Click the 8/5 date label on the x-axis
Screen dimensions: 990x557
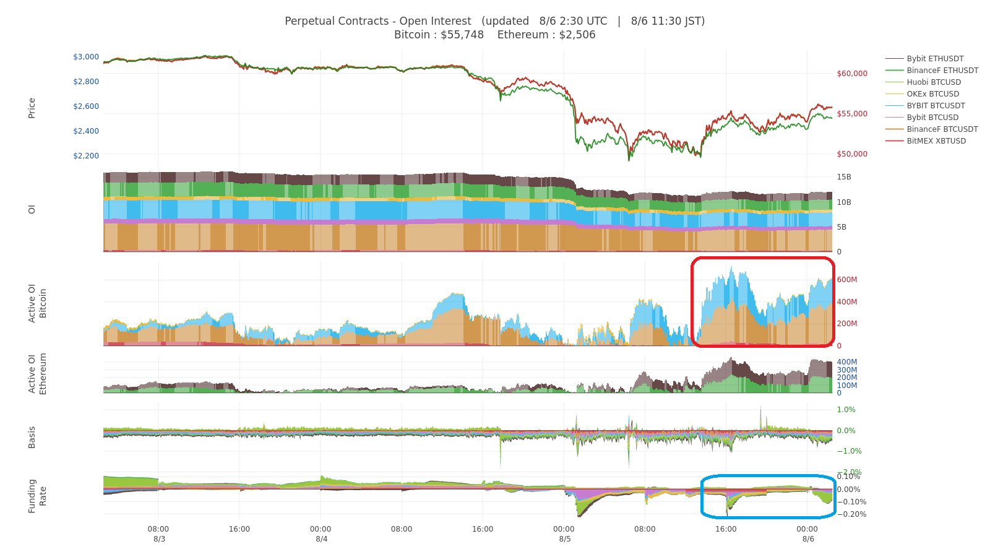[564, 538]
